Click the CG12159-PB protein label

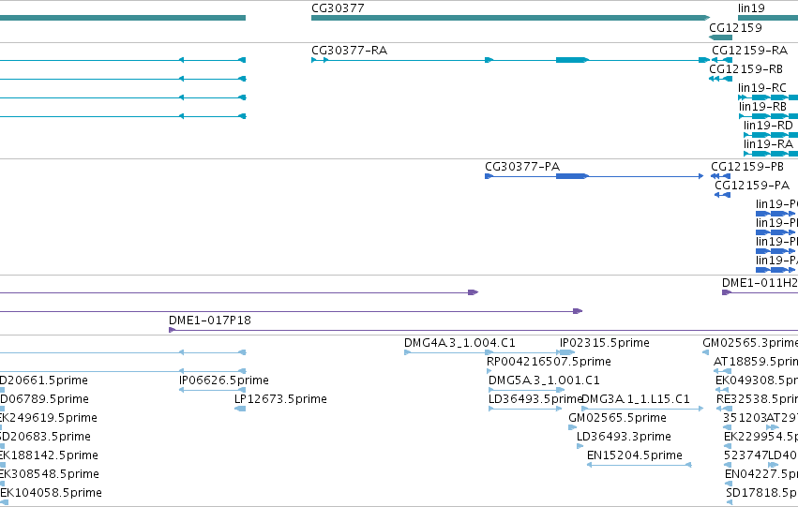coord(747,167)
